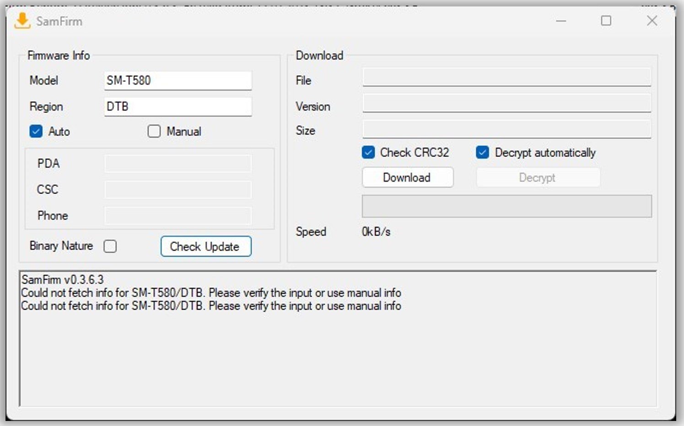Click the SamFirm app icon in title bar

(x=22, y=21)
